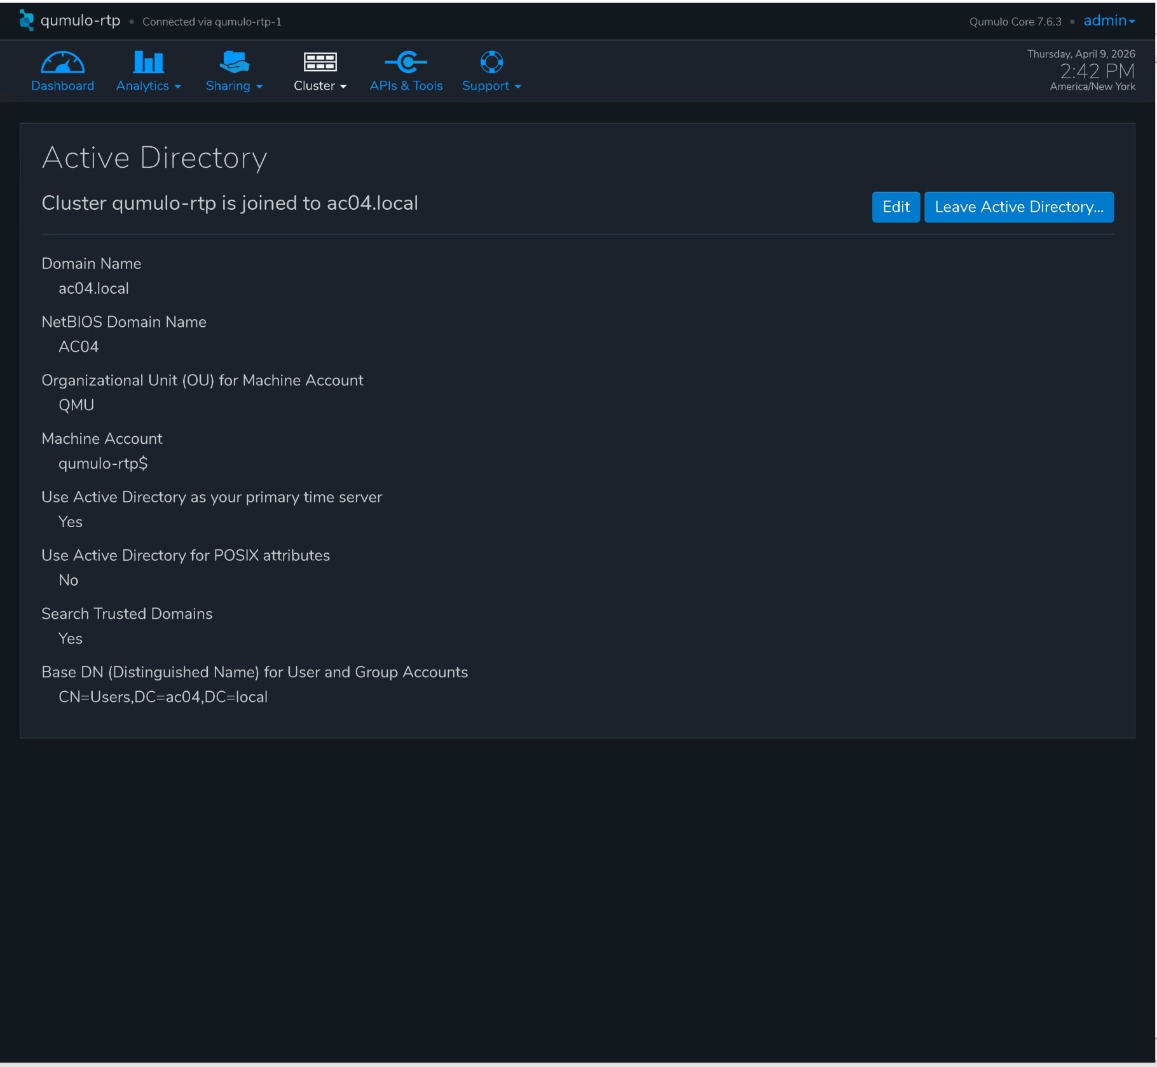
Task: Open the admin user dropdown
Action: (x=1109, y=20)
